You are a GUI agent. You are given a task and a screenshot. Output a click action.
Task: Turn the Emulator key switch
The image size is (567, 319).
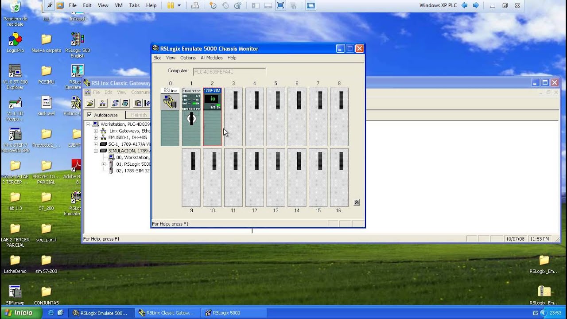(191, 118)
